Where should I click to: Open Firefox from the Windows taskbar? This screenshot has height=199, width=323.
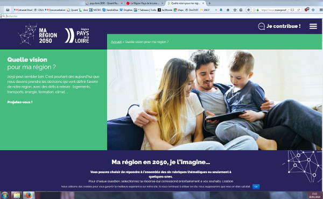click(x=29, y=195)
